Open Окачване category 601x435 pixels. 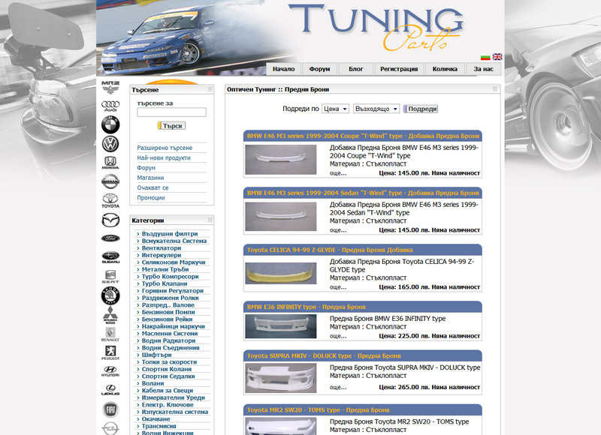(x=156, y=419)
